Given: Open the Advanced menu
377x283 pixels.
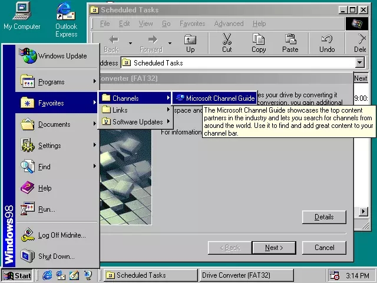Looking at the screenshot, I should [x=229, y=24].
